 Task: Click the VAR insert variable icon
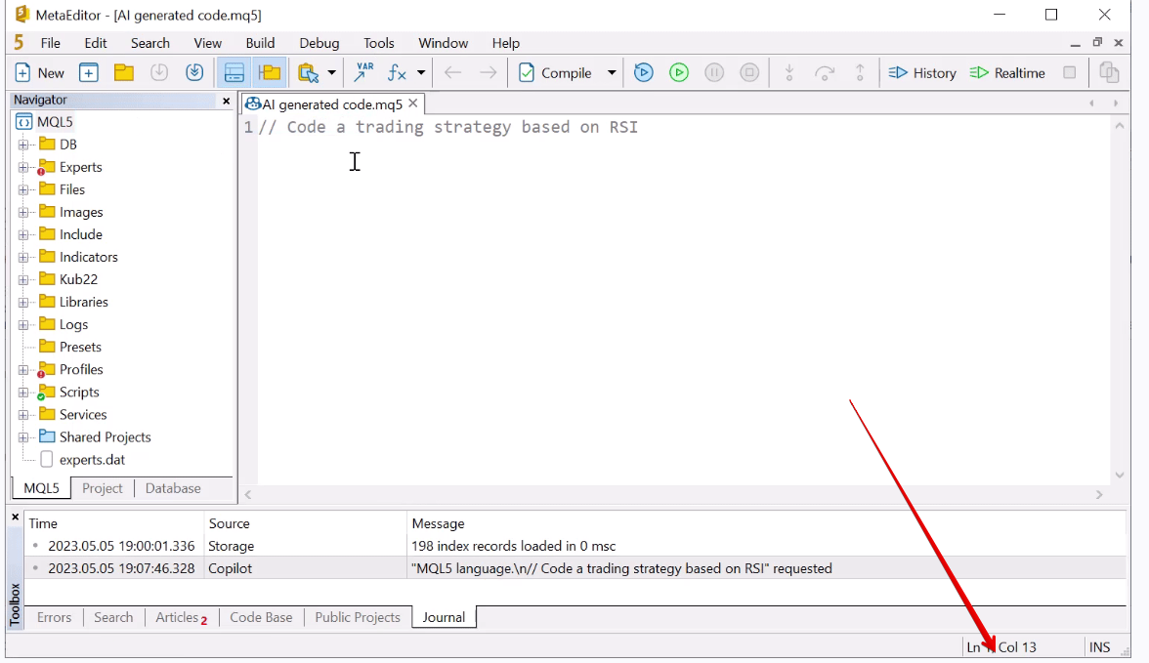tap(363, 72)
